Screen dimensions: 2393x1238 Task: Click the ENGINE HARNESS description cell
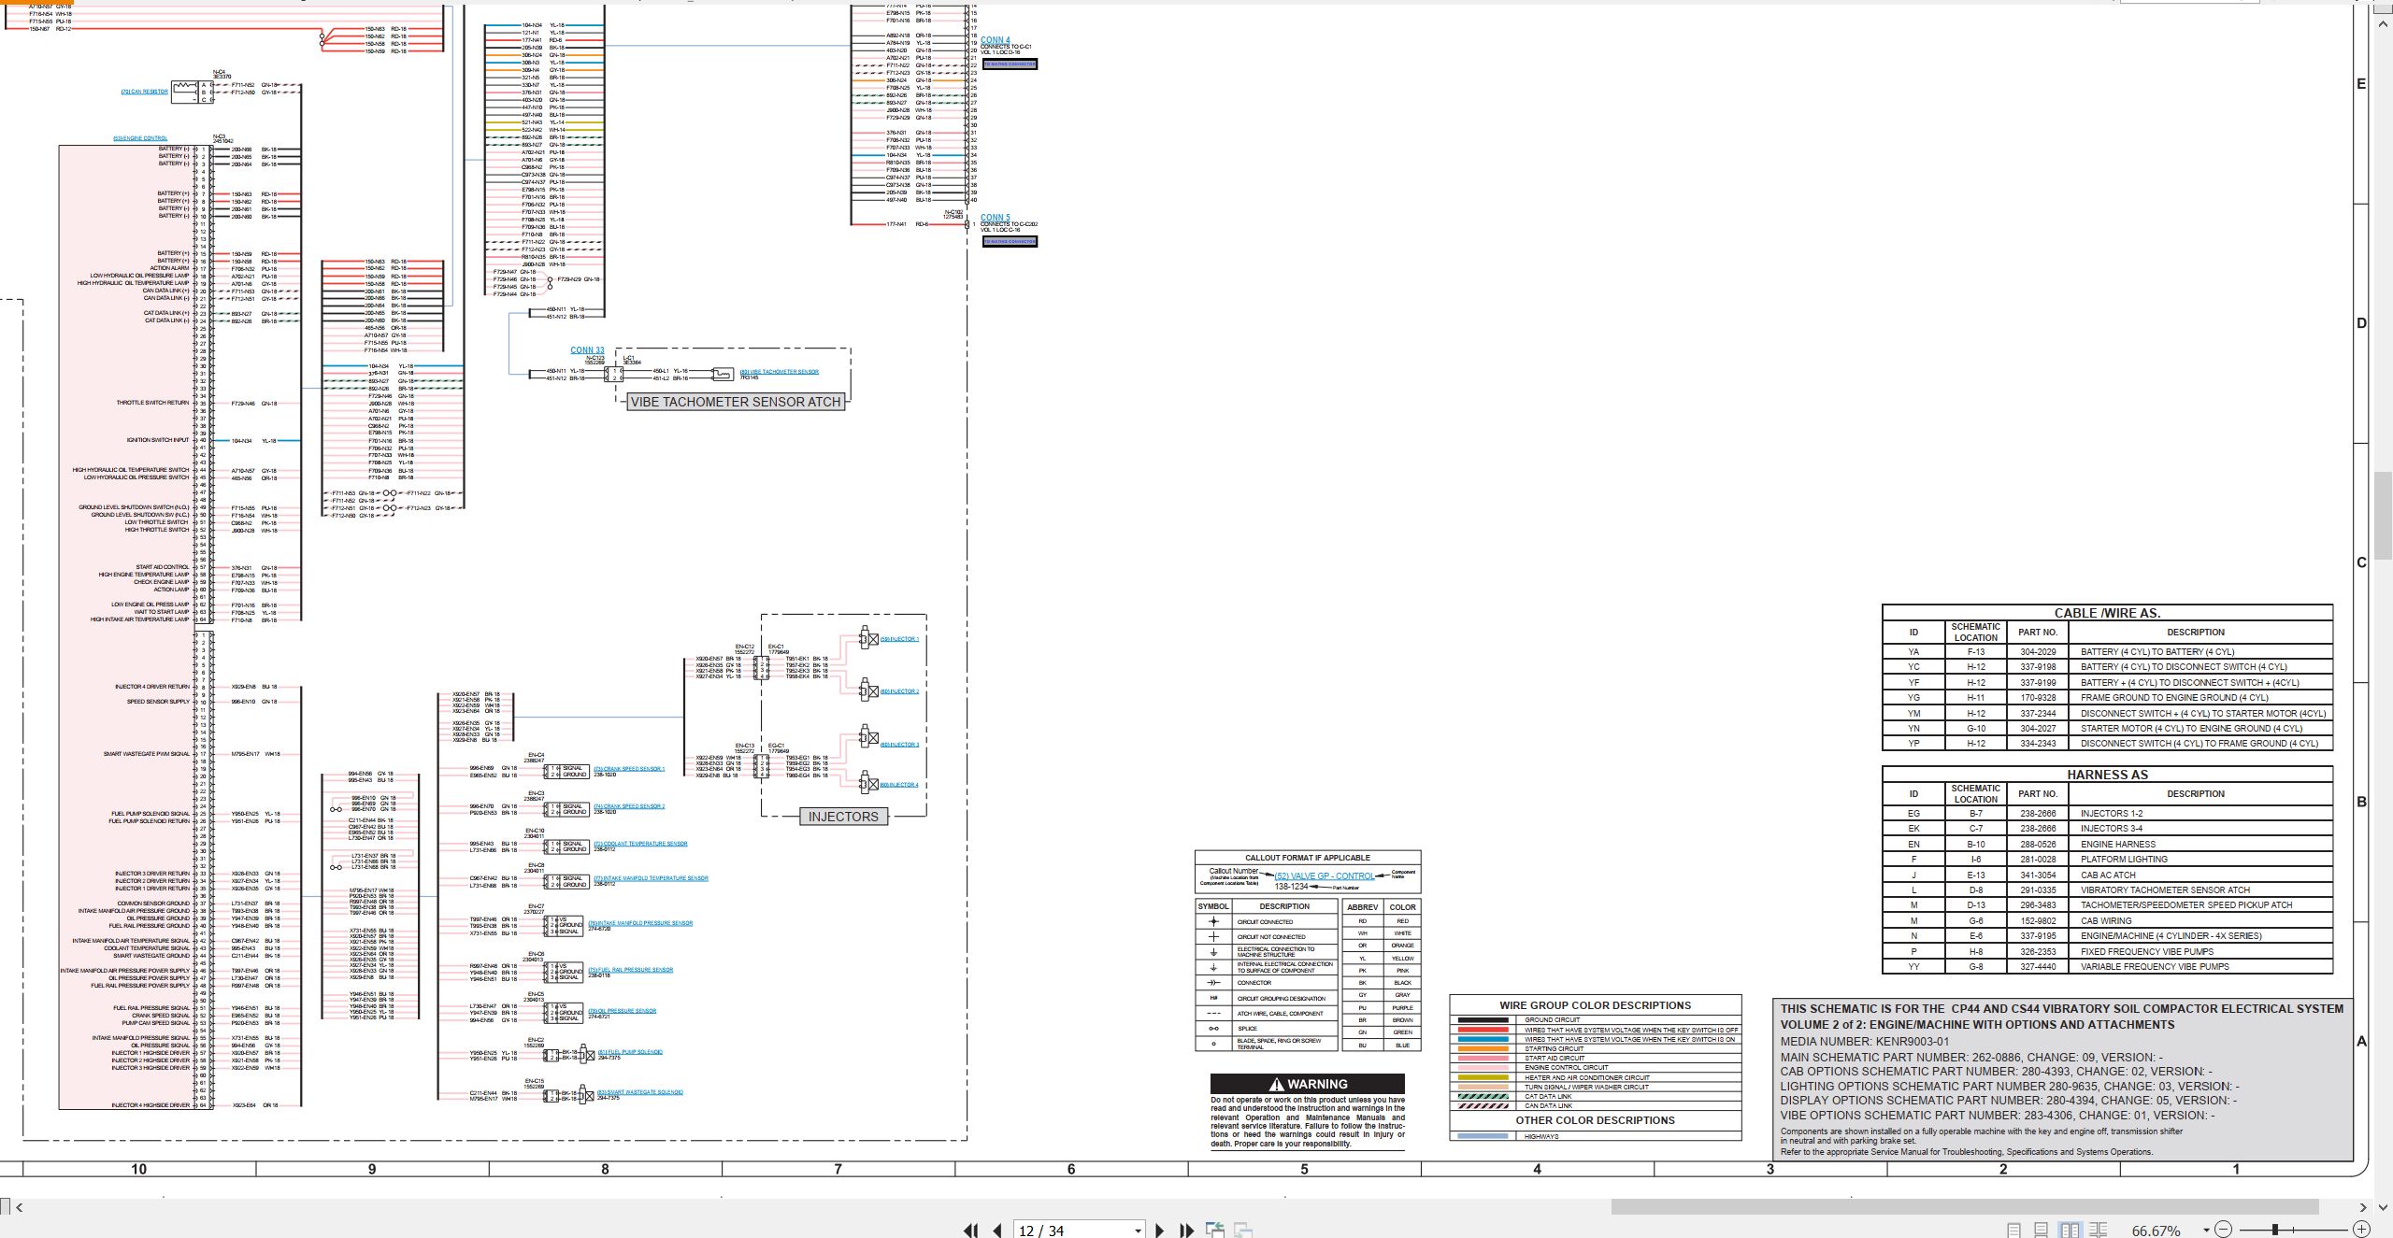(x=2200, y=844)
